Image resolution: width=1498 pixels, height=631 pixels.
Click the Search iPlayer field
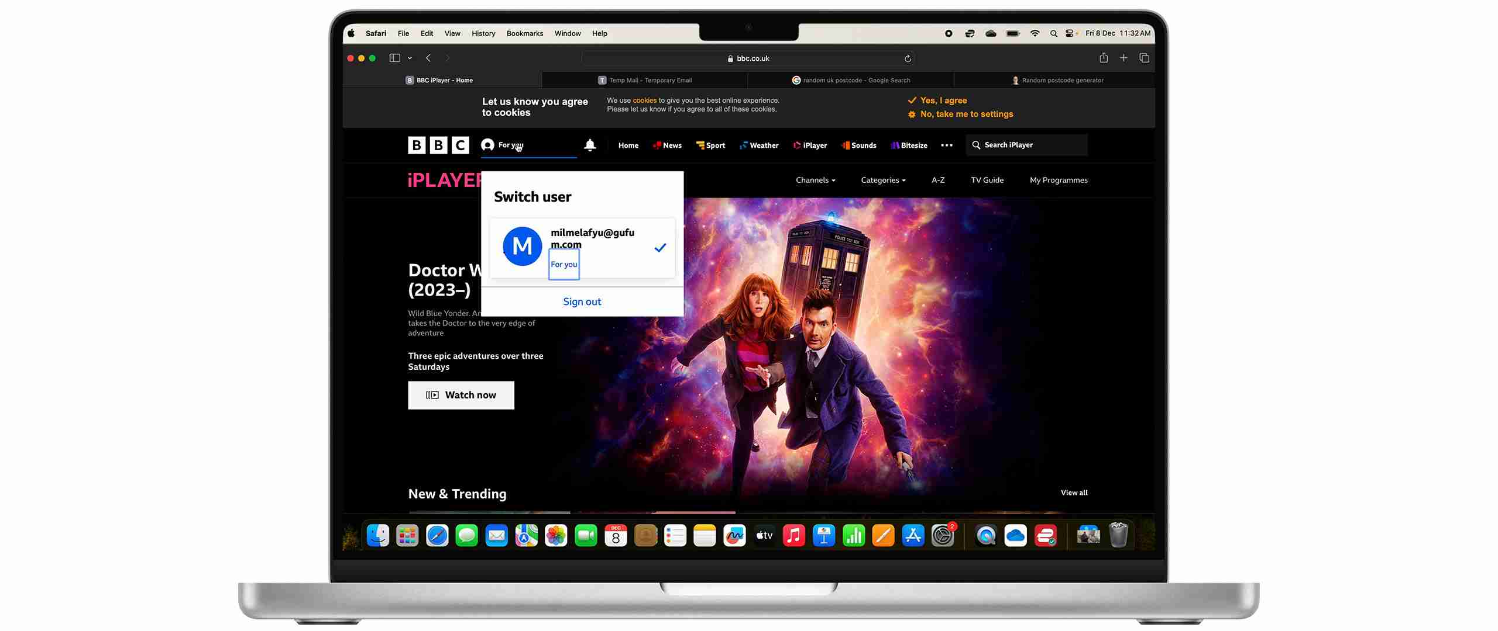pyautogui.click(x=1027, y=145)
